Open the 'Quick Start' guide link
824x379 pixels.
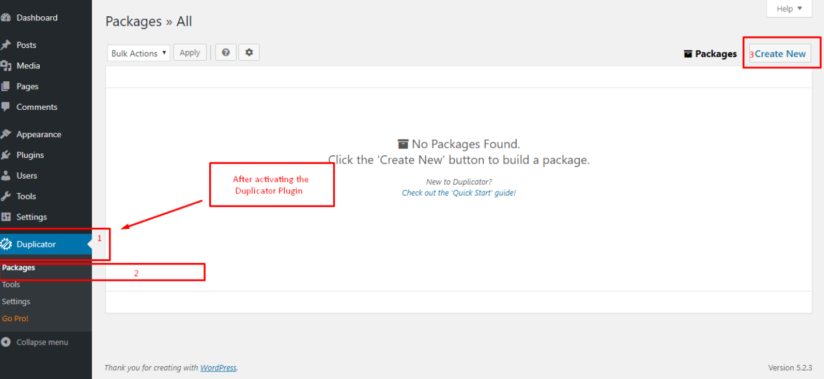coord(459,193)
